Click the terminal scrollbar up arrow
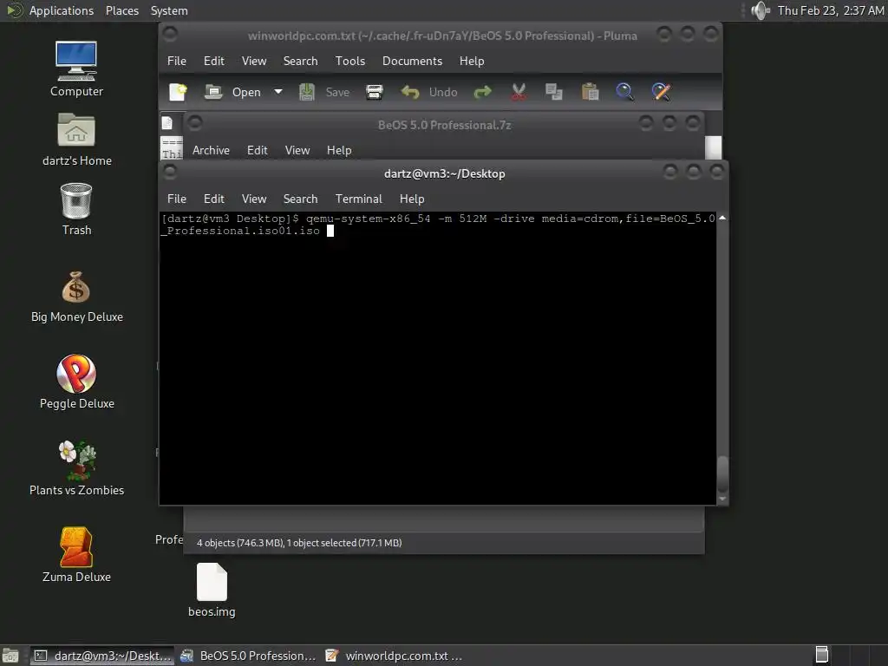Screen dimensions: 888x666 point(722,218)
